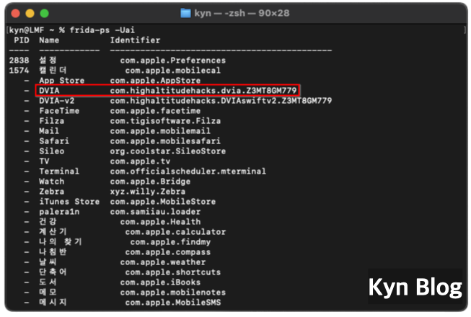471x317 pixels.
Task: Click identifier com.apple.mobilemail
Action: tap(160, 131)
